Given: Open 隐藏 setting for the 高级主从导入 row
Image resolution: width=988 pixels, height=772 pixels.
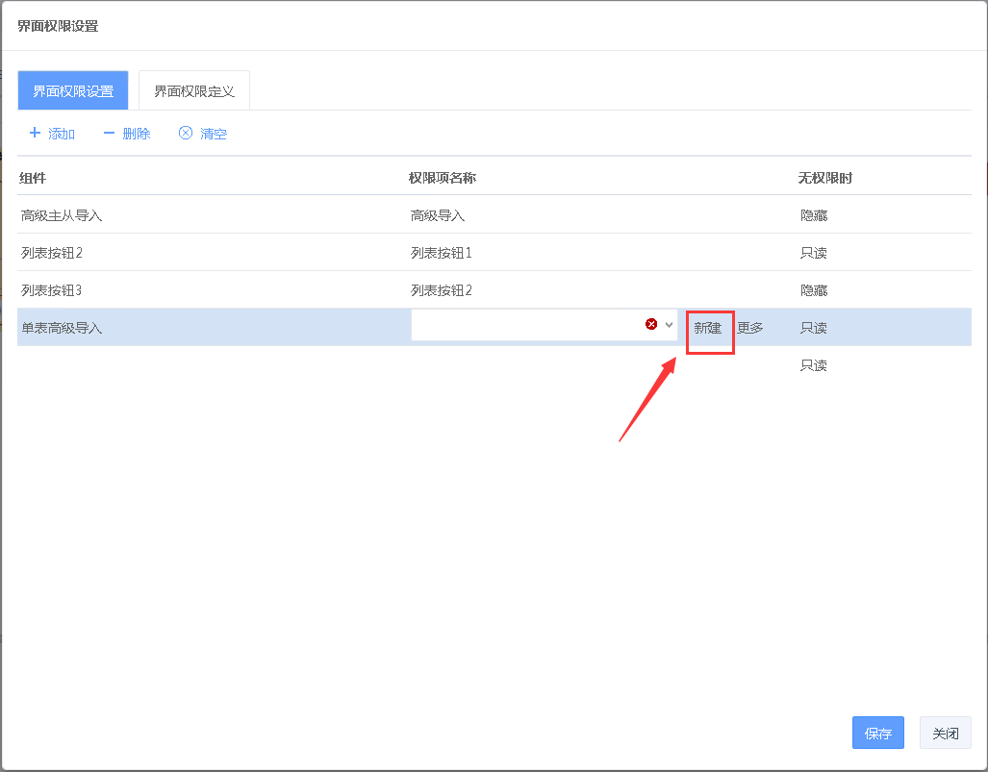Looking at the screenshot, I should (814, 215).
